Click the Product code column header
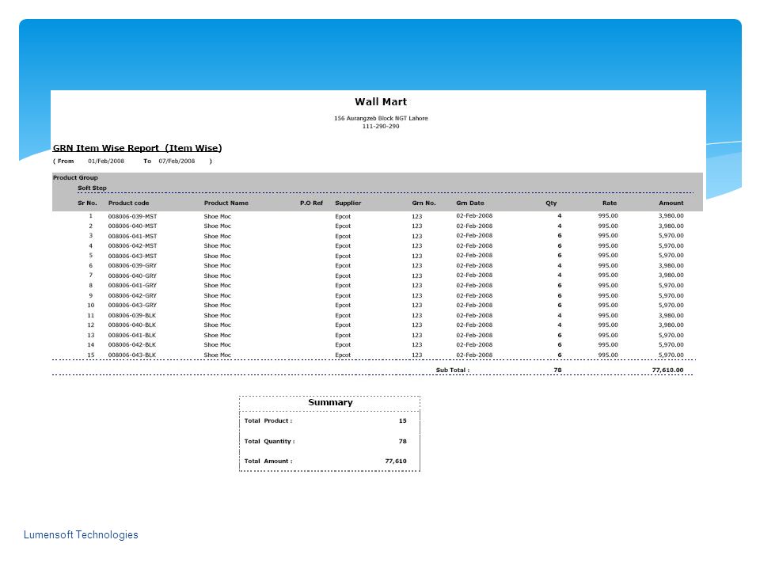The height and width of the screenshot is (570, 760). pyautogui.click(x=128, y=203)
